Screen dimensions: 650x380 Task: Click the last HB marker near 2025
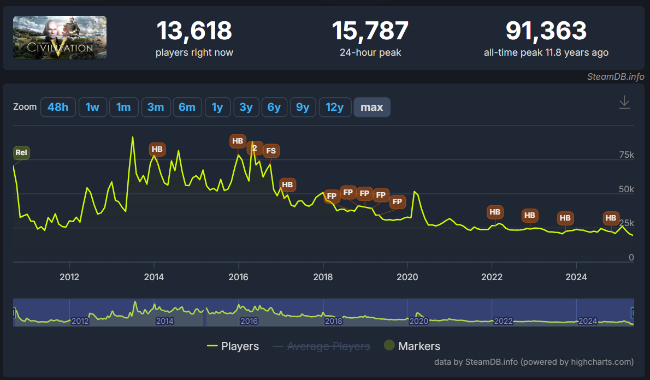[611, 218]
